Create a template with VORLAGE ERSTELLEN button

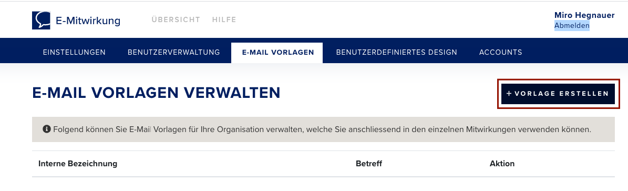(x=558, y=94)
